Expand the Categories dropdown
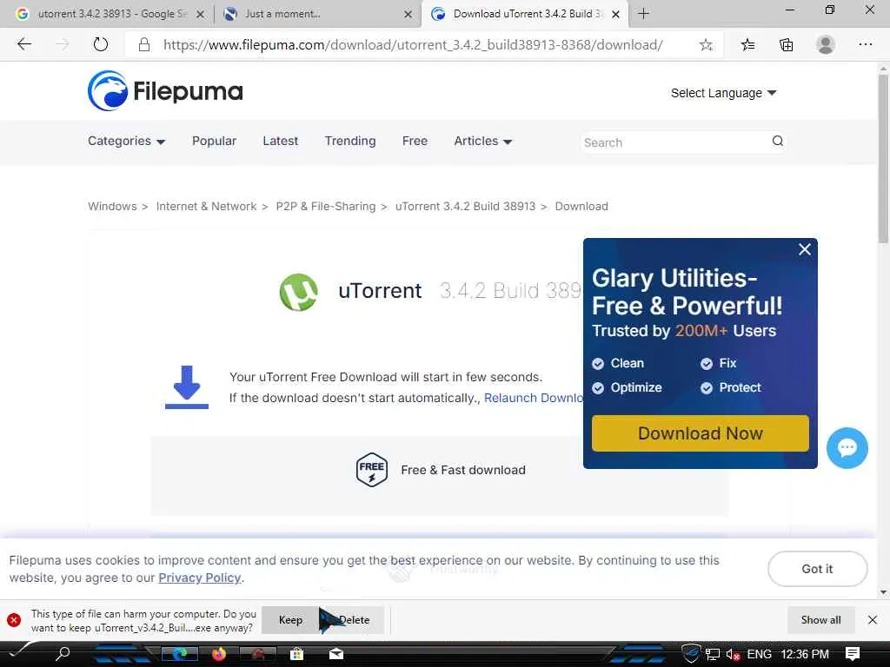890x667 pixels. coord(126,142)
